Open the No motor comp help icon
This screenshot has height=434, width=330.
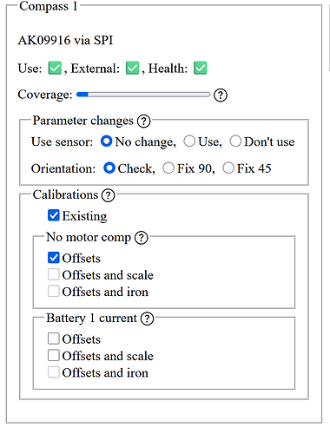point(142,238)
